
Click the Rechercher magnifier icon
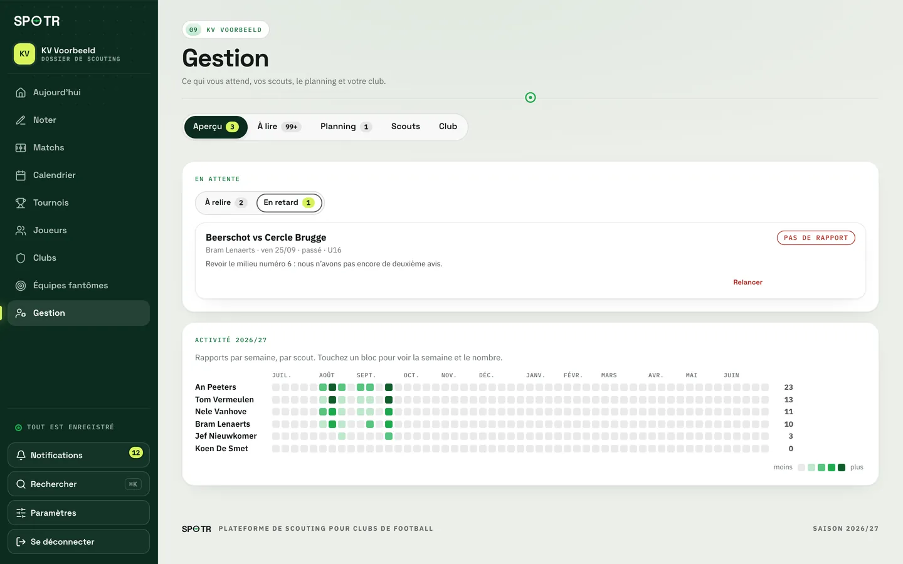coord(21,484)
